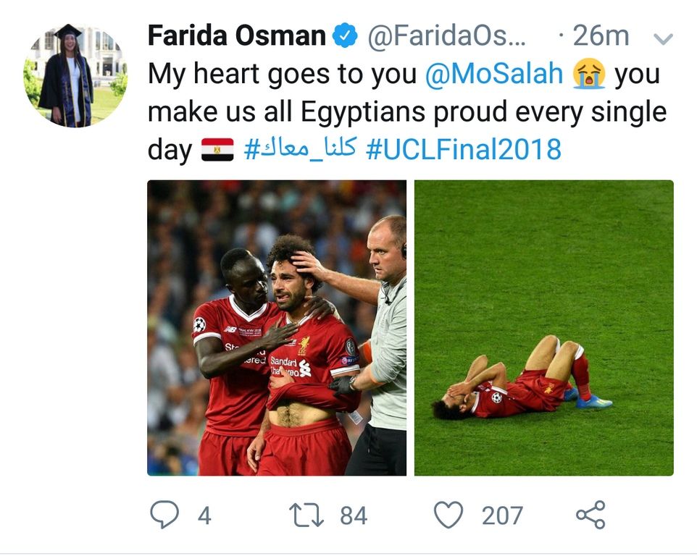Click the Egyptian flag emoji
This screenshot has width=697, height=556.
click(217, 150)
